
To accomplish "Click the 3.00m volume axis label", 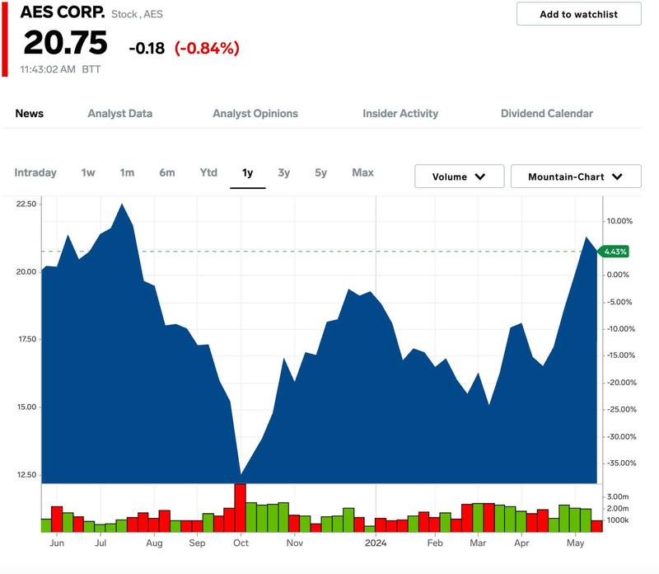I will (x=617, y=497).
